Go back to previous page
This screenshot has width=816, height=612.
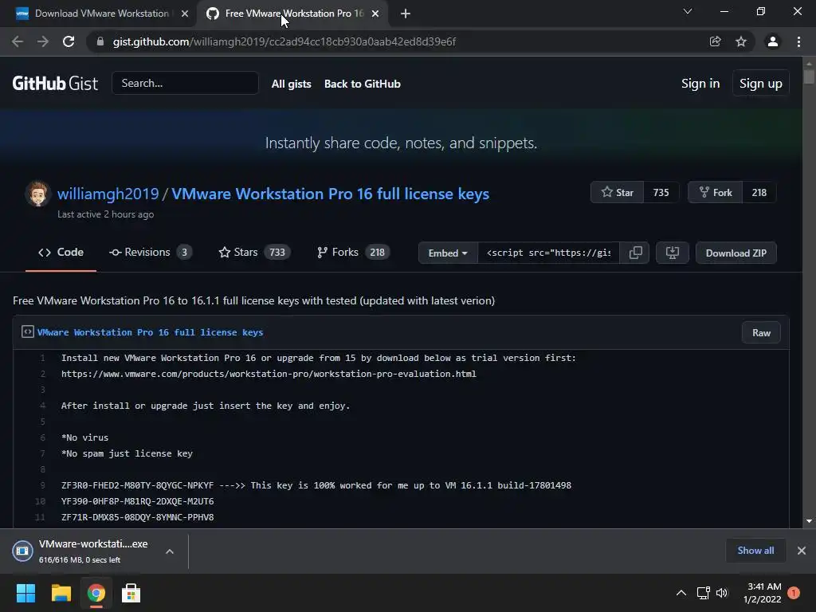[x=18, y=41]
